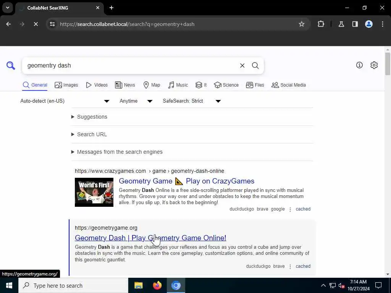Screen dimensions: 391x293
Task: Toggle browser side panel icon
Action: click(x=355, y=24)
